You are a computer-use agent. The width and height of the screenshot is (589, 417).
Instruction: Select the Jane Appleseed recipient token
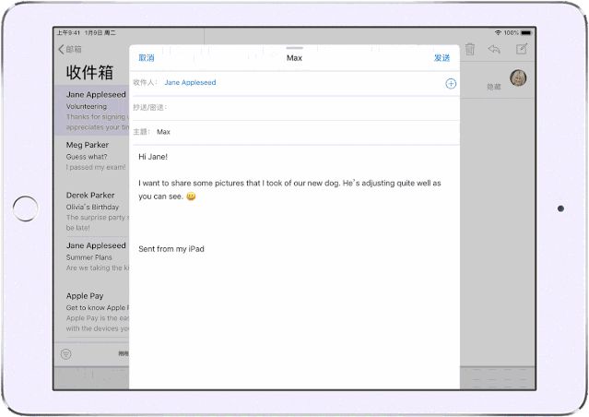click(190, 82)
